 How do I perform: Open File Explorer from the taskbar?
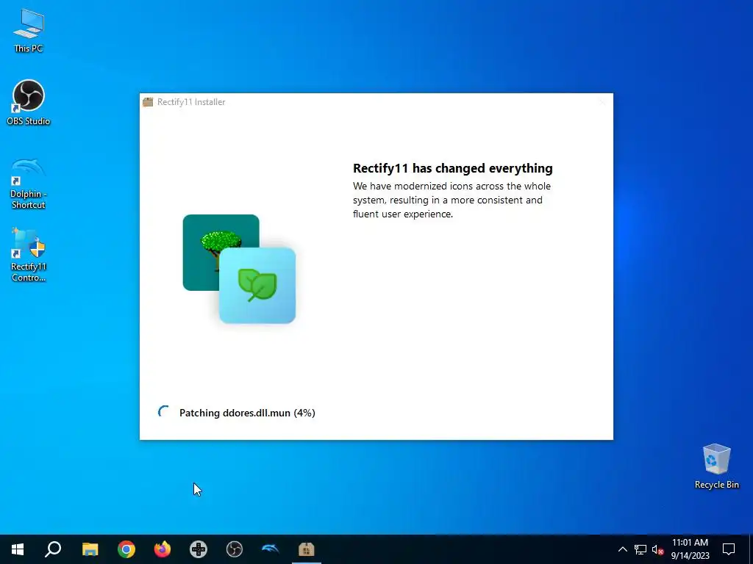(x=90, y=549)
